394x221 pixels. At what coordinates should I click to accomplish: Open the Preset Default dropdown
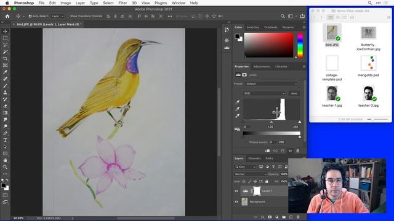coord(271,83)
